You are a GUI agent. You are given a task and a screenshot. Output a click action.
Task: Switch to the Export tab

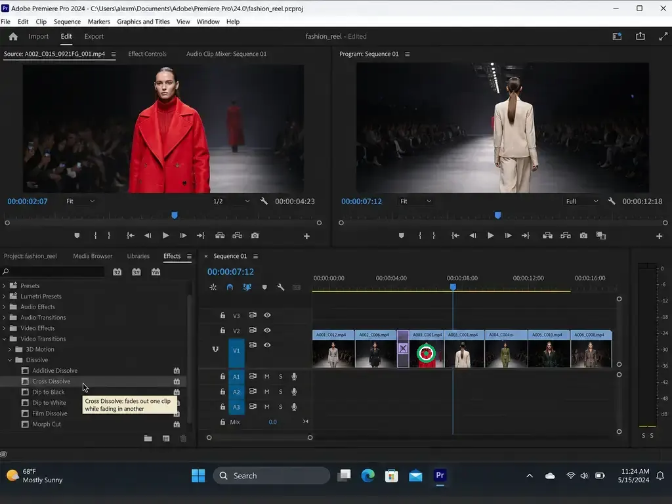(94, 37)
